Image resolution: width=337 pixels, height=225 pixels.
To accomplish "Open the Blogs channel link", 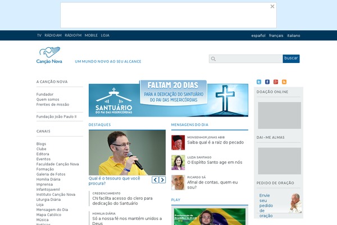I will (x=41, y=144).
